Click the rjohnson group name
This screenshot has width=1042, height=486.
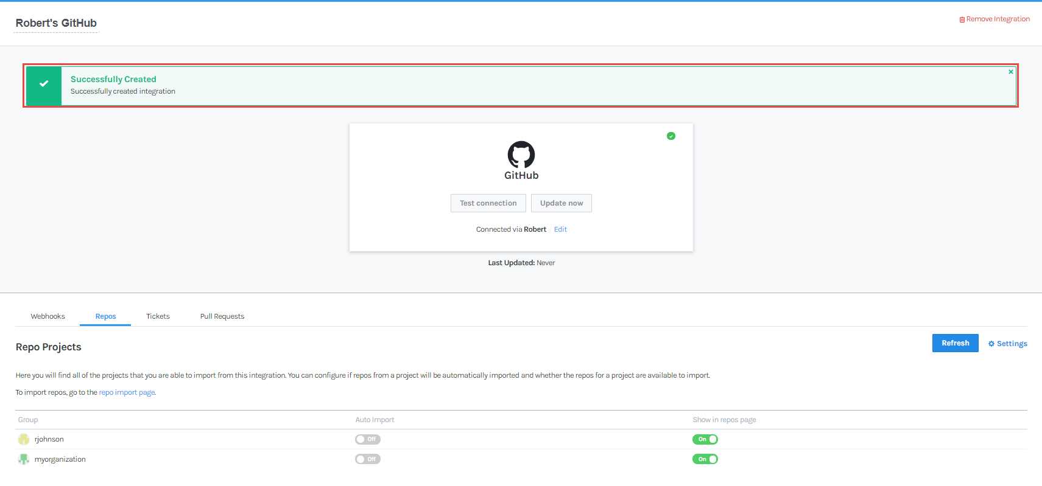tap(49, 439)
